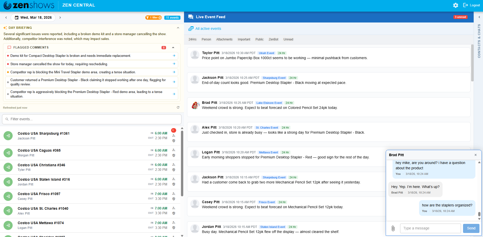The image size is (483, 237).
Task: Open the settings gear icon
Action: [455, 5]
